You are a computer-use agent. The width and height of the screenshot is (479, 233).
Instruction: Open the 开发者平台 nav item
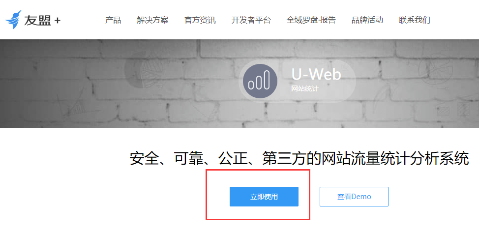point(251,20)
